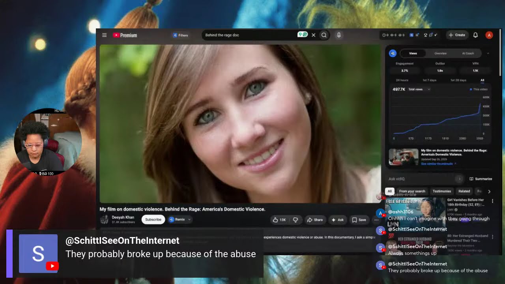Viewport: 505px width, 284px height.
Task: Expand the video description text
Action: pyautogui.click(x=320, y=237)
